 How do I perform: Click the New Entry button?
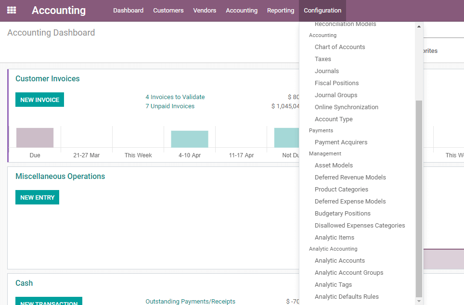point(37,197)
